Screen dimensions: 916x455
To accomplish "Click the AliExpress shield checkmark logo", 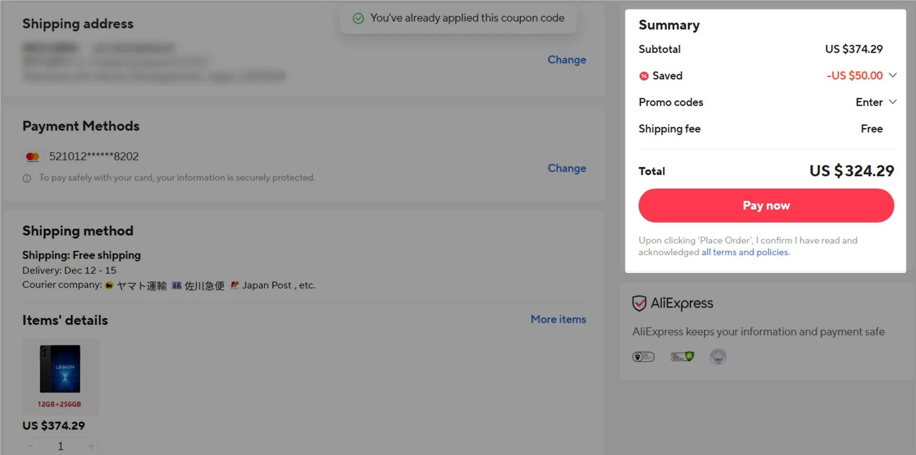I will tap(639, 303).
